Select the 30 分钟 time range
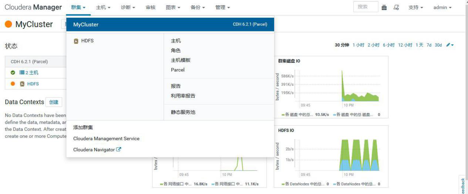The width and height of the screenshot is (468, 194). (342, 45)
